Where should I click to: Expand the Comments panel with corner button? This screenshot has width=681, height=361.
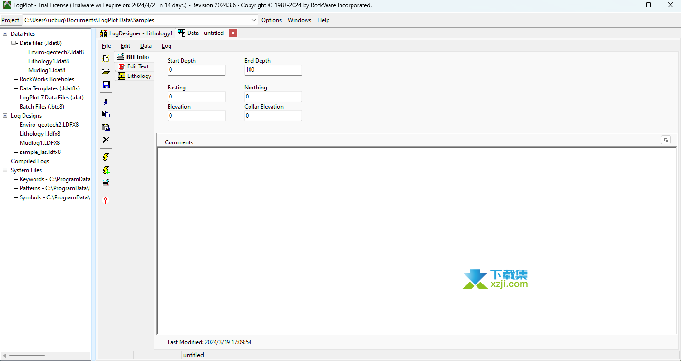point(666,140)
